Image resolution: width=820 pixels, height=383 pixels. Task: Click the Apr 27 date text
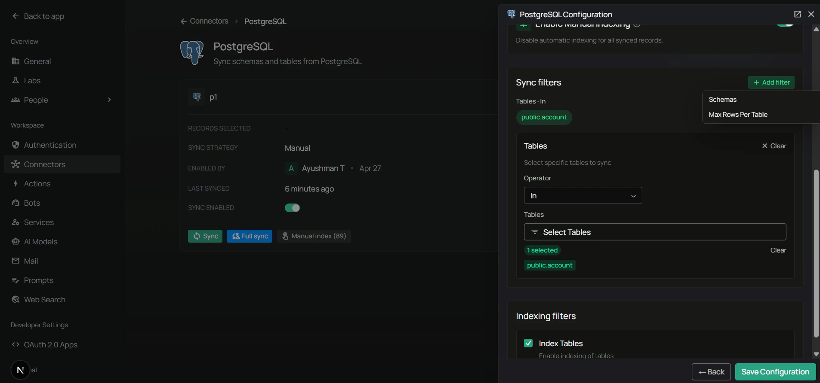370,168
